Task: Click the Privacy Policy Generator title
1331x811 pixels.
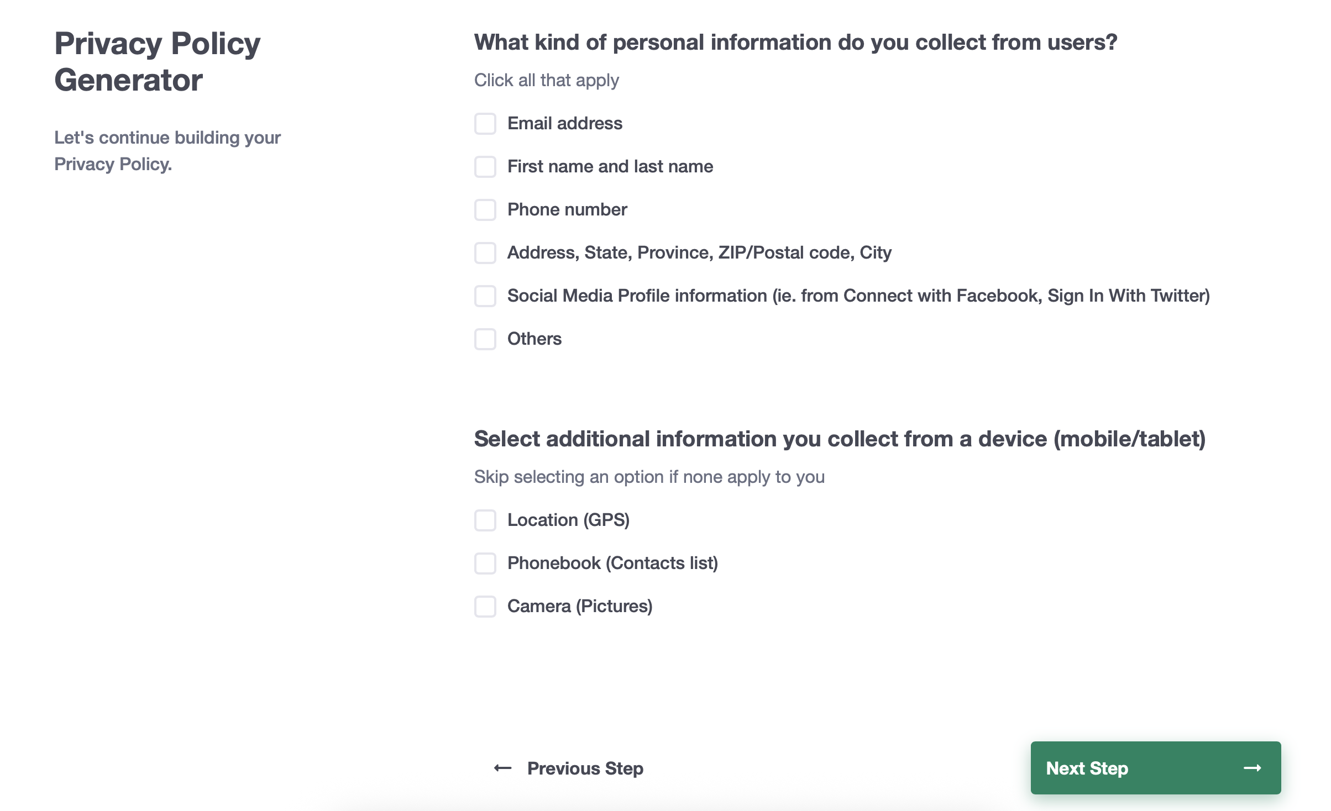Action: (157, 61)
